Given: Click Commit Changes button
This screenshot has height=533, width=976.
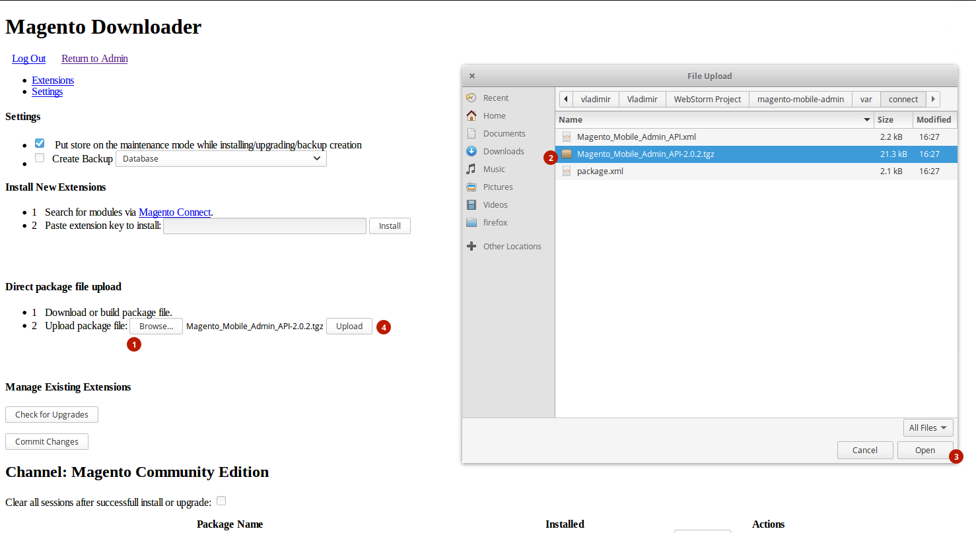Looking at the screenshot, I should pos(47,441).
